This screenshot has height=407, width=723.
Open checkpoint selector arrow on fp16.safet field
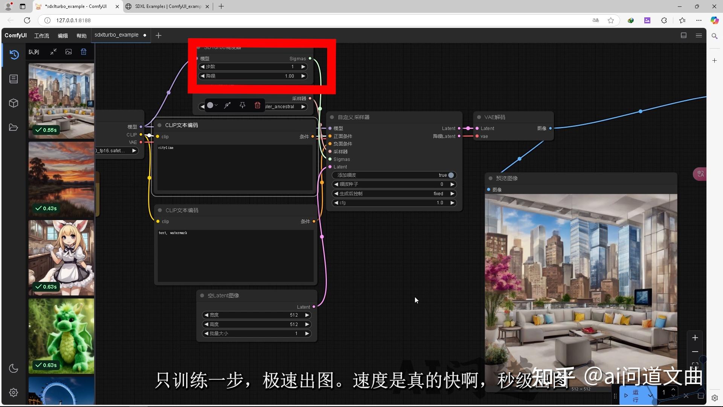[134, 150]
